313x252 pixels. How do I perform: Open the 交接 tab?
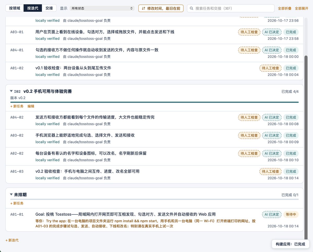(49, 8)
